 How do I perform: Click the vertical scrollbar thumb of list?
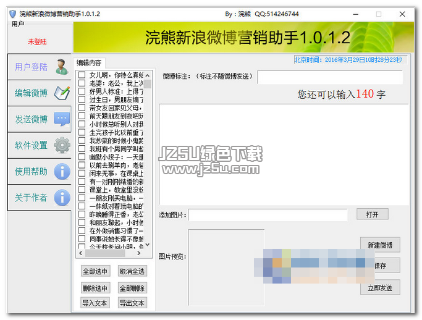point(147,84)
